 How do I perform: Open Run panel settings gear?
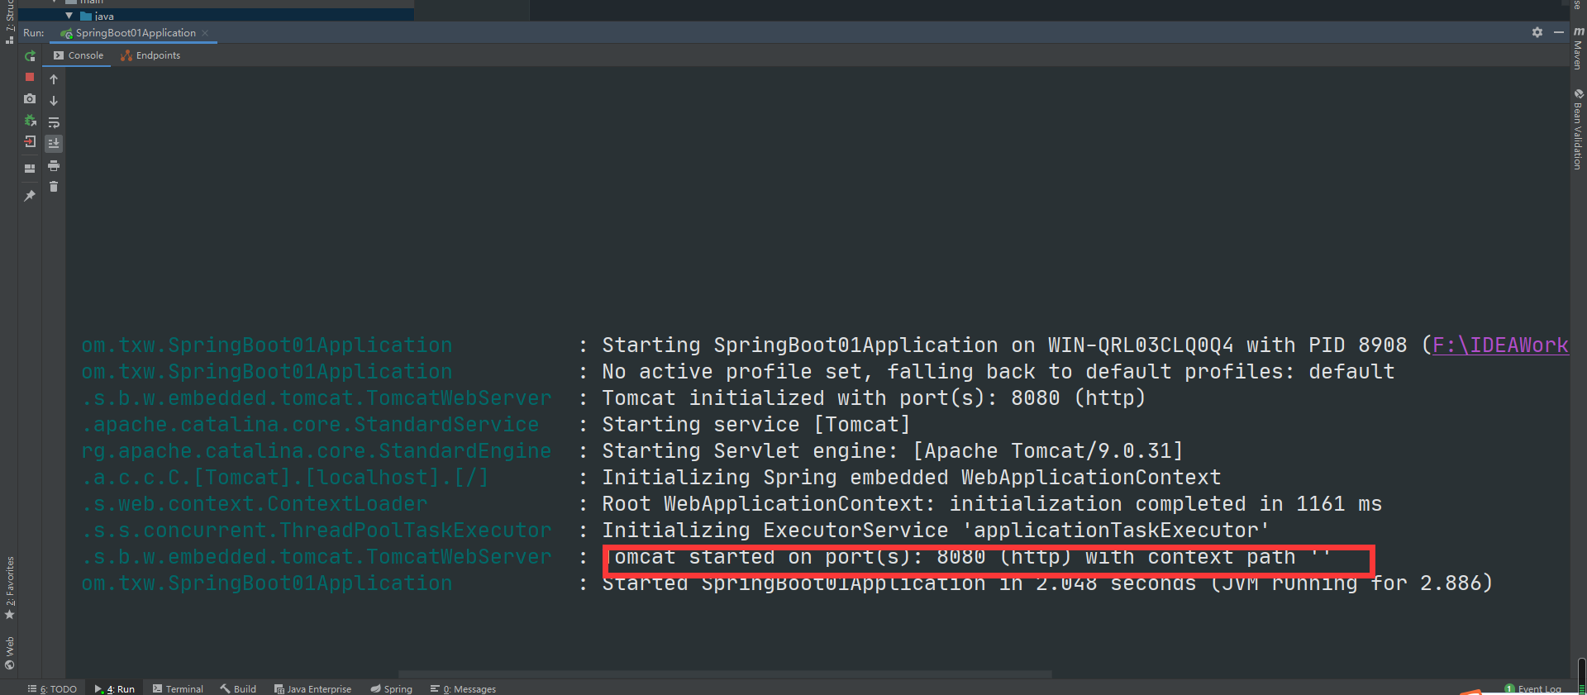[x=1537, y=32]
